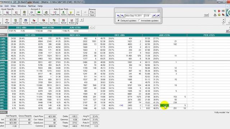The width and height of the screenshot is (230, 129).
Task: Open the Analyze tool
Action: click(x=72, y=21)
